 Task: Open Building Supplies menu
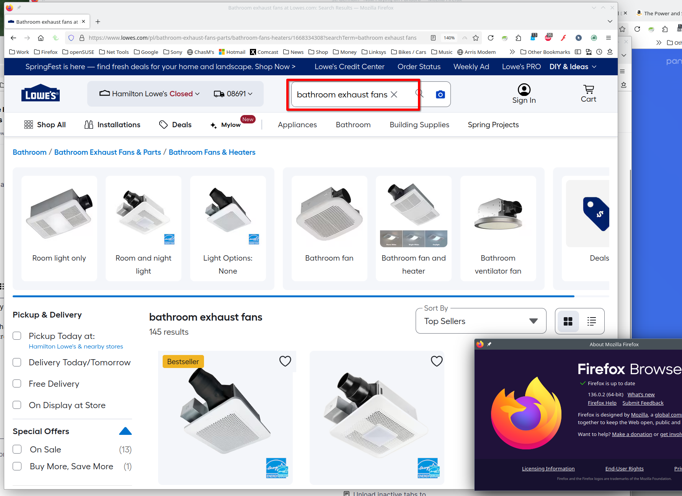(419, 125)
